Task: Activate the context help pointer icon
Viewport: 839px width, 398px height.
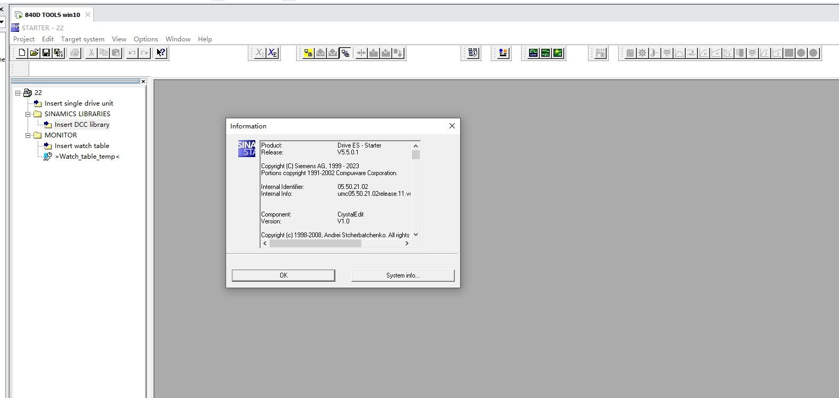Action: pyautogui.click(x=161, y=53)
